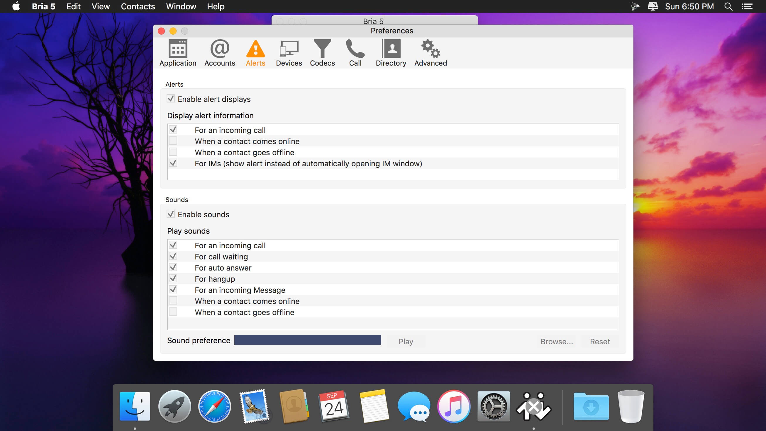Click the Sound preference field

[307, 340]
